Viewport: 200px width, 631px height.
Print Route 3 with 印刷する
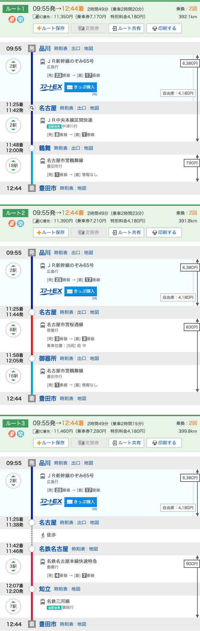pos(164,443)
